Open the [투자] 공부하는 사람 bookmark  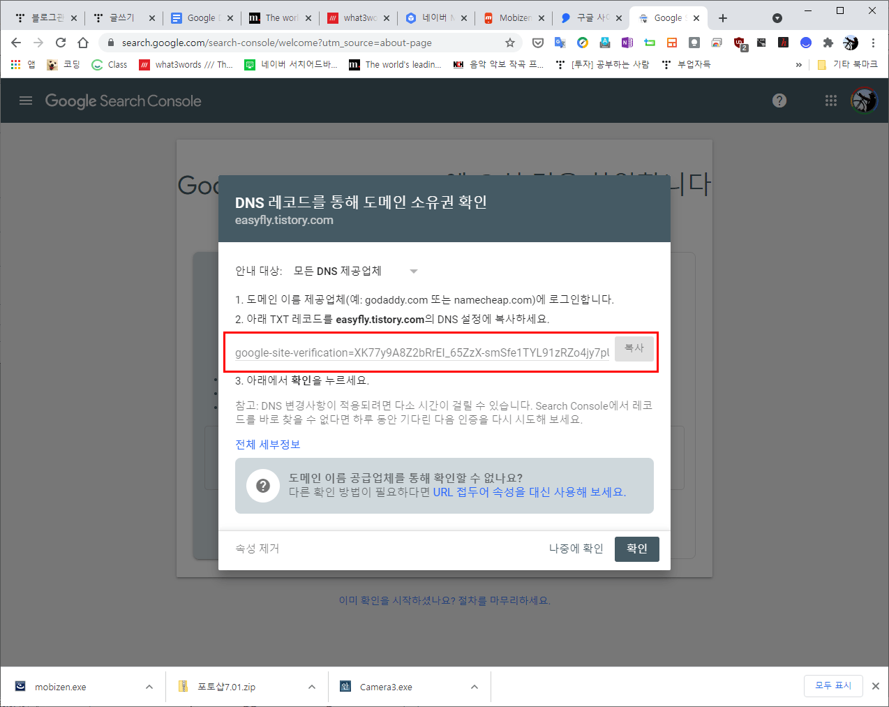click(x=604, y=64)
